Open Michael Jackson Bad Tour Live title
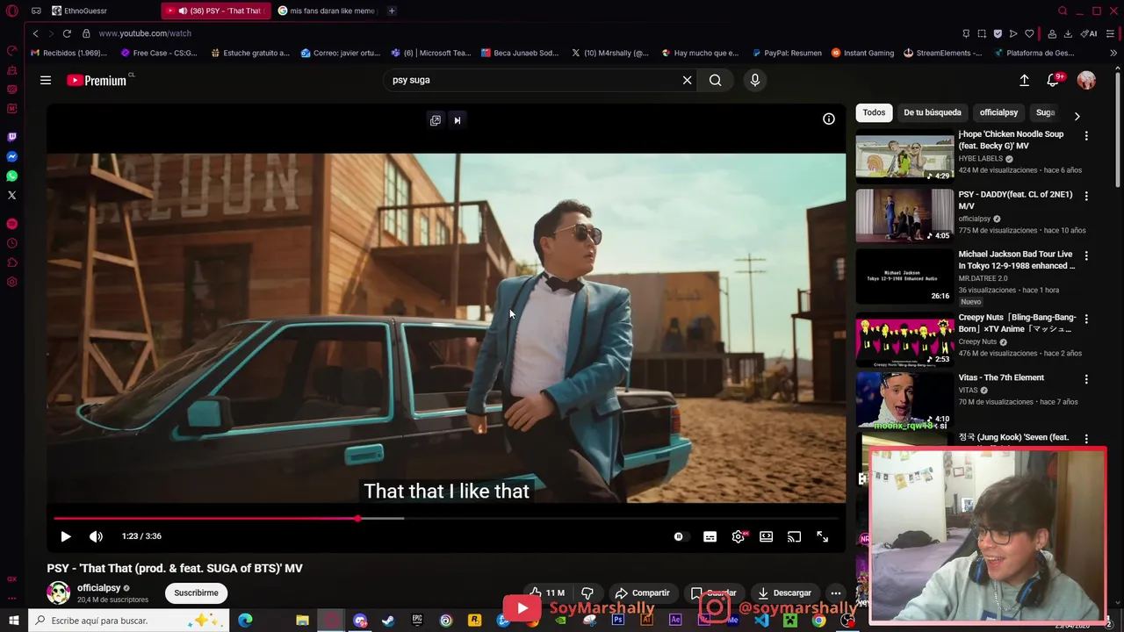The image size is (1124, 632). [x=1017, y=260]
